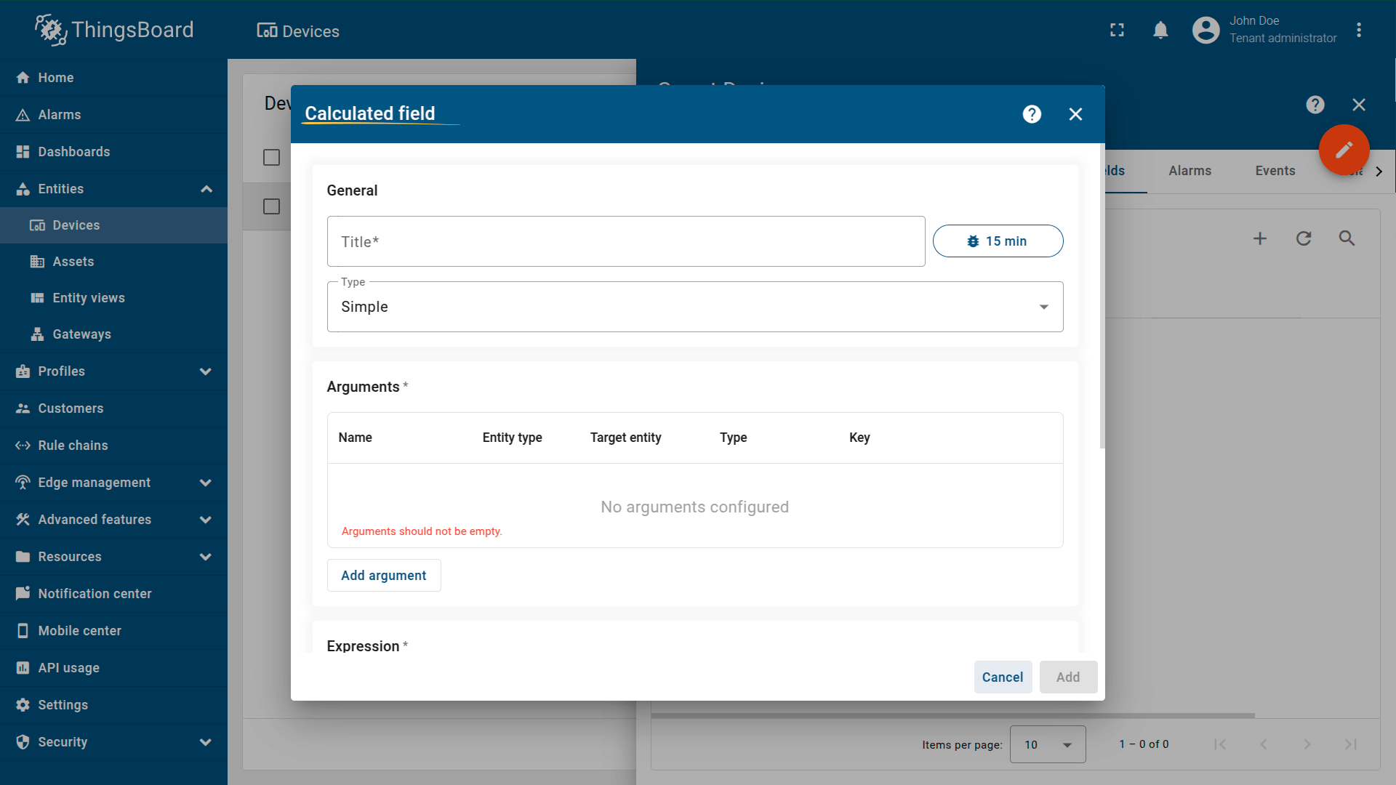The height and width of the screenshot is (785, 1396).
Task: Click the orange pencil edit button
Action: click(x=1344, y=150)
